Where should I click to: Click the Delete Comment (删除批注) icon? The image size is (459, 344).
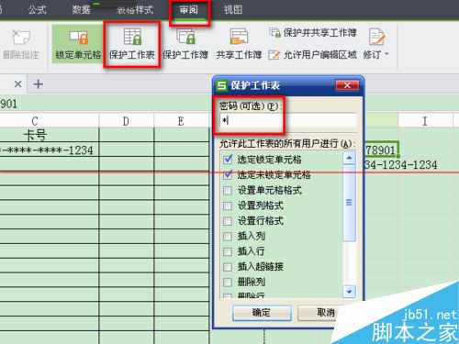click(21, 38)
